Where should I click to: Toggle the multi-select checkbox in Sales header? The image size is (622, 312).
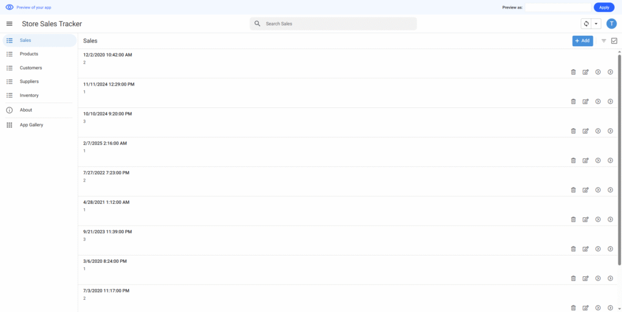click(x=614, y=41)
